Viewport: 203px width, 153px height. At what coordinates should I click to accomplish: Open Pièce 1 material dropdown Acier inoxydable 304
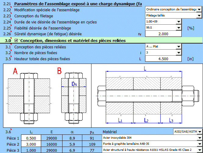coord(200,138)
